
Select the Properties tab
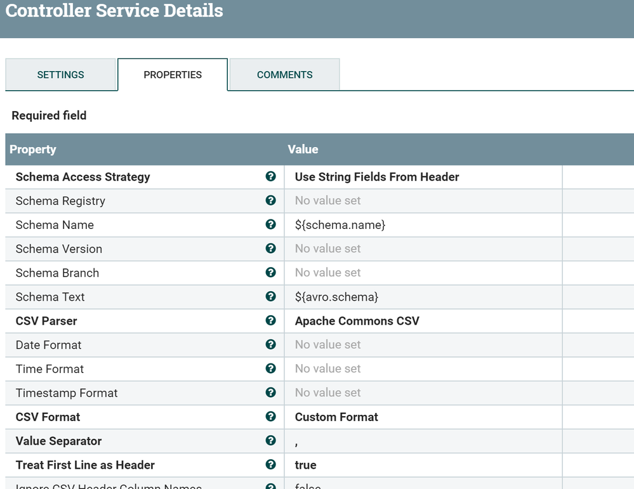coord(173,75)
